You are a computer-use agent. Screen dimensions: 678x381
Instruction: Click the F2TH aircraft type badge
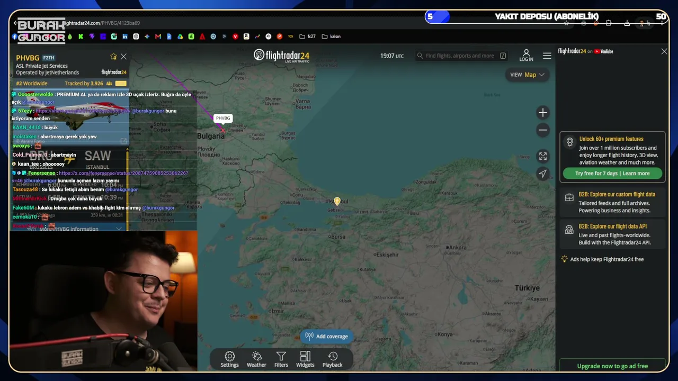[49, 58]
